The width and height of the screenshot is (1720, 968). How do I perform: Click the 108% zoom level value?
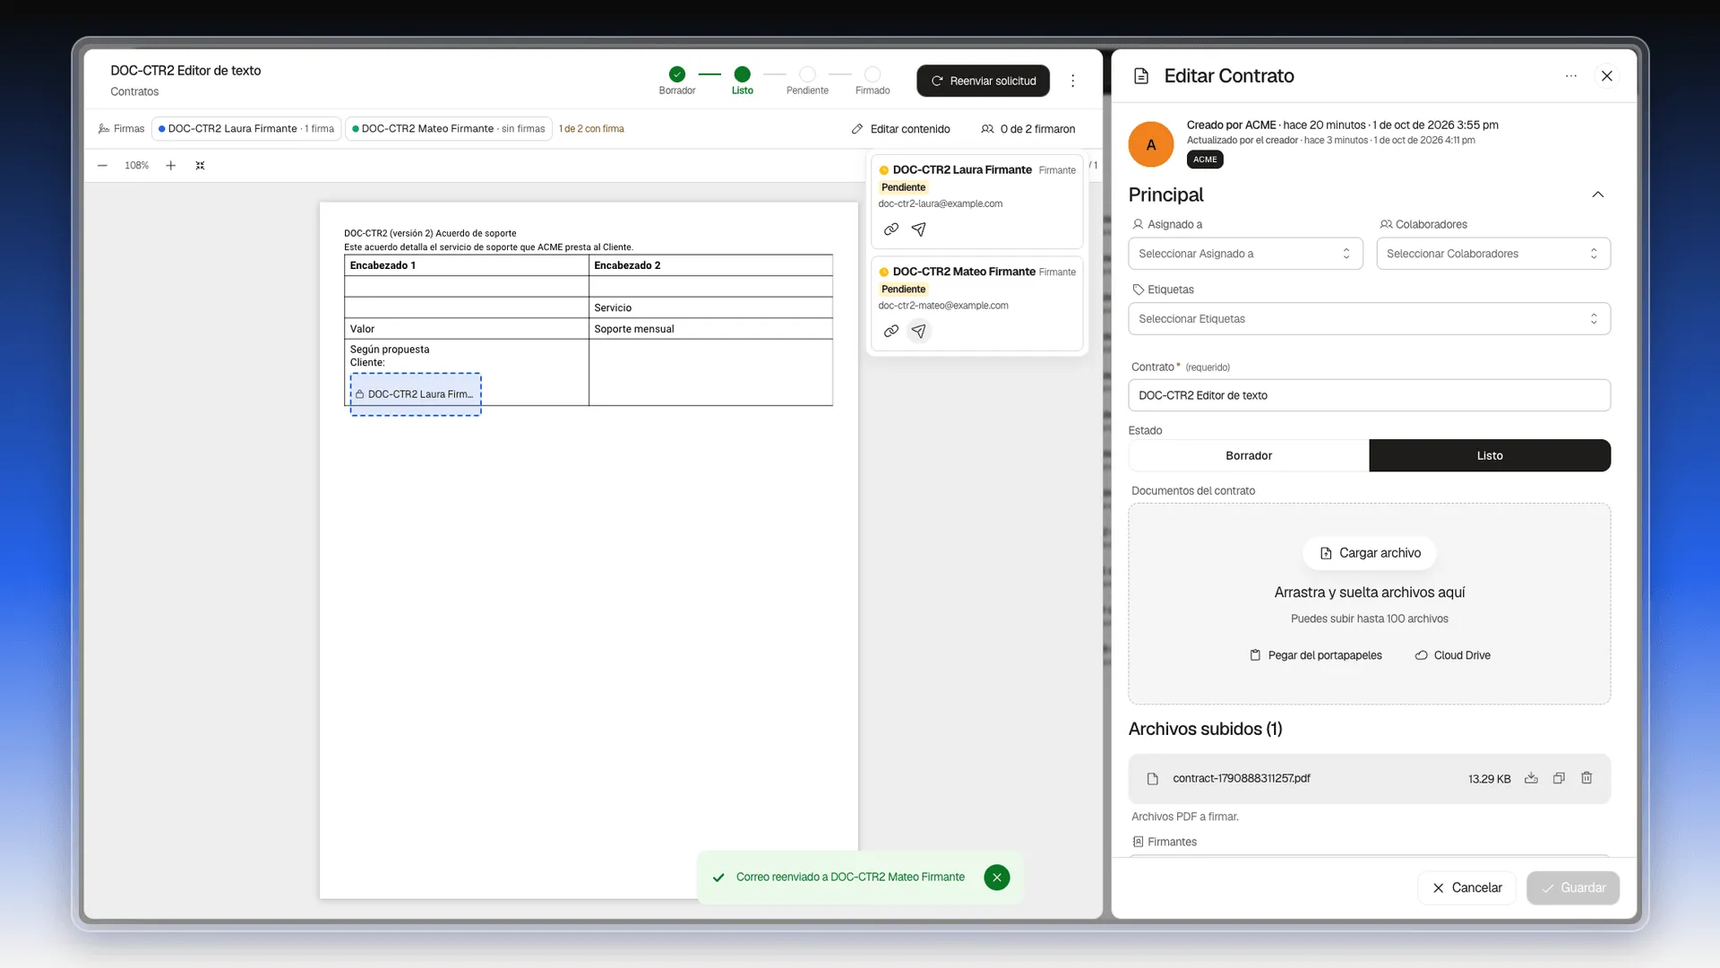click(136, 166)
